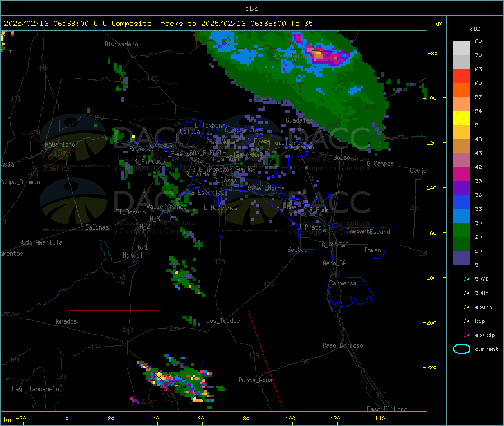Viewport: 504px width, 426px height.
Task: Click the G_Campos map label
Action: tap(380, 163)
